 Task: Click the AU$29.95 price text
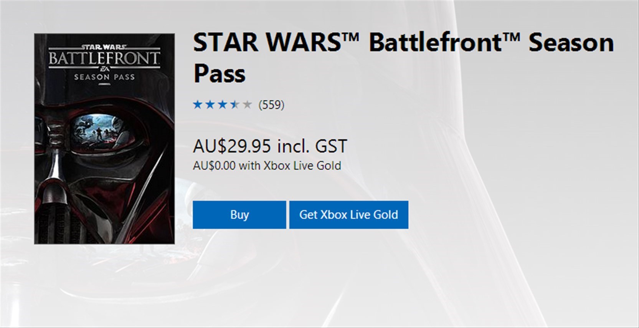click(232, 146)
